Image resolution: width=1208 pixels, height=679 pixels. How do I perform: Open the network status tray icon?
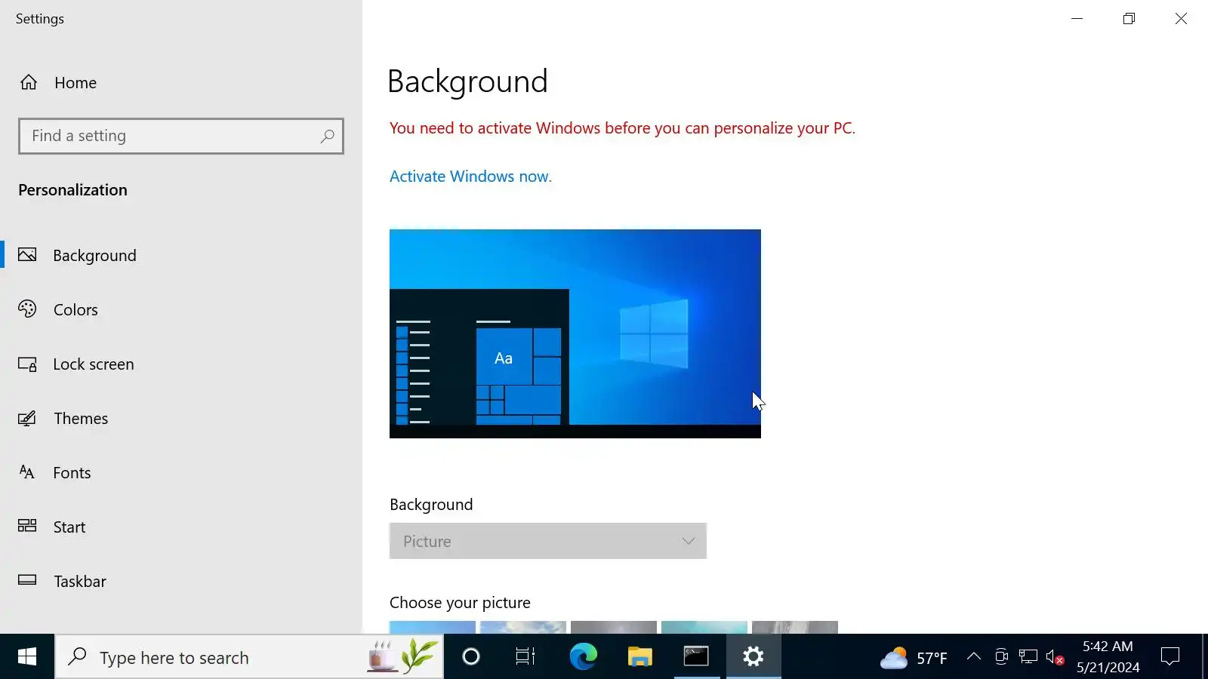(x=1028, y=657)
